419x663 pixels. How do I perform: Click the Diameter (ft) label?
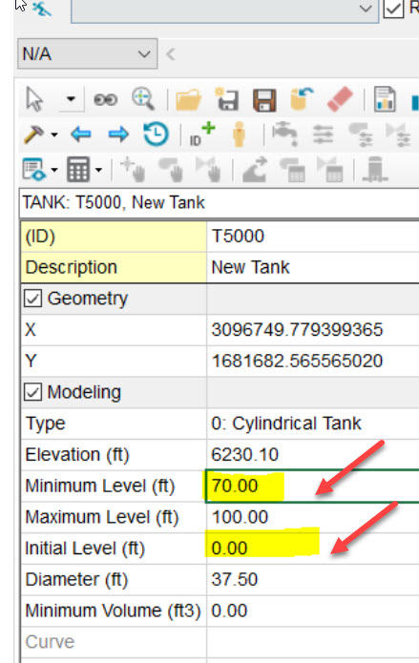(76, 580)
